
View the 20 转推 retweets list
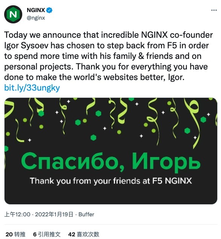(15, 234)
